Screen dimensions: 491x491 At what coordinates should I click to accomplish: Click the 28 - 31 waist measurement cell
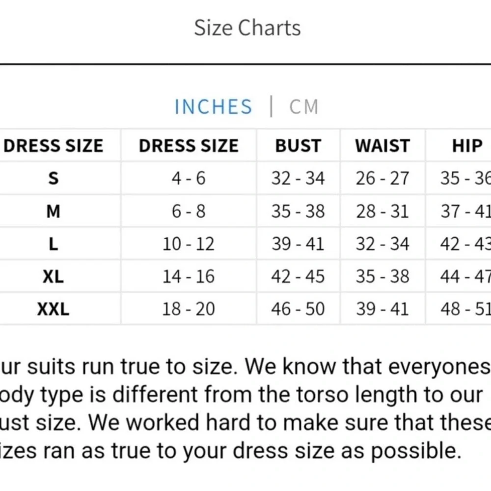click(x=382, y=211)
